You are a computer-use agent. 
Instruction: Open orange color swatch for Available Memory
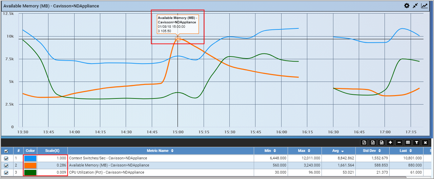[x=30, y=165]
